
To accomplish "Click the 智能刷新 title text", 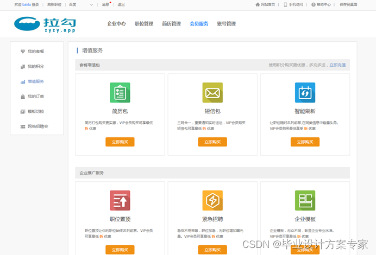I will click(x=305, y=111).
